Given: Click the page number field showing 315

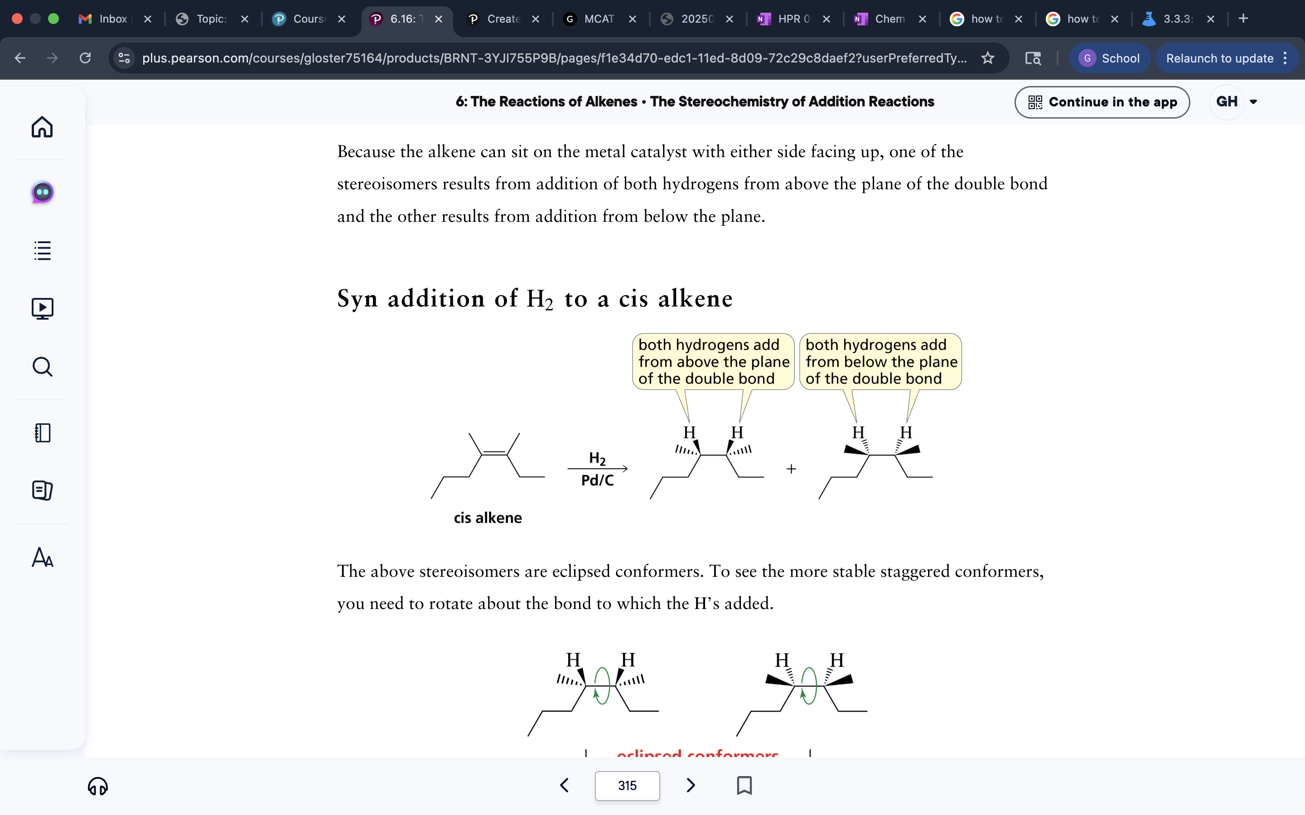Looking at the screenshot, I should 627,786.
